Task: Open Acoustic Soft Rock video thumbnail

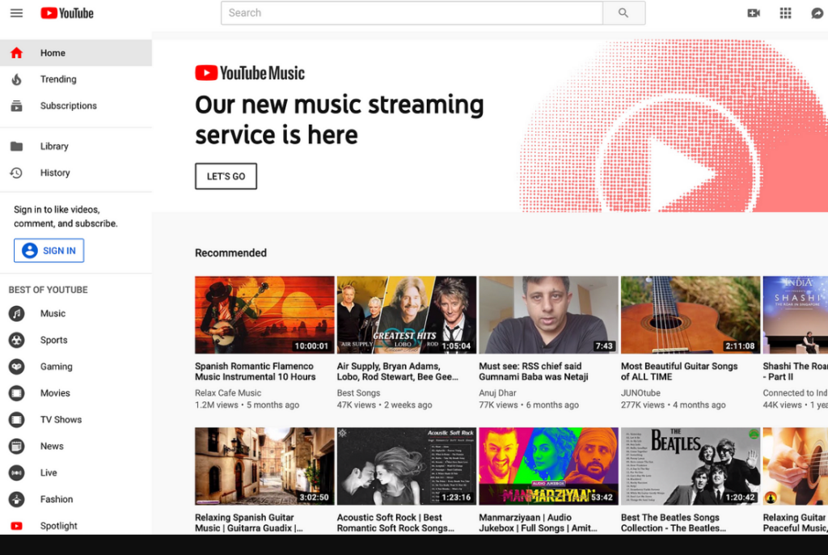Action: 407,466
